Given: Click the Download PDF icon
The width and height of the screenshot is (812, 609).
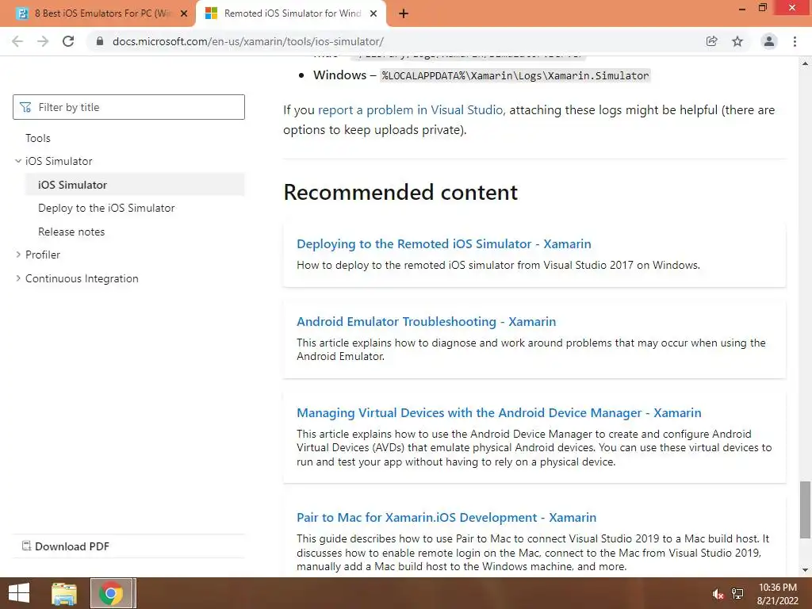Looking at the screenshot, I should tap(26, 546).
